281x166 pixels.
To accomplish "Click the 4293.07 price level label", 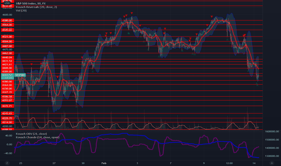I will [x=7, y=100].
